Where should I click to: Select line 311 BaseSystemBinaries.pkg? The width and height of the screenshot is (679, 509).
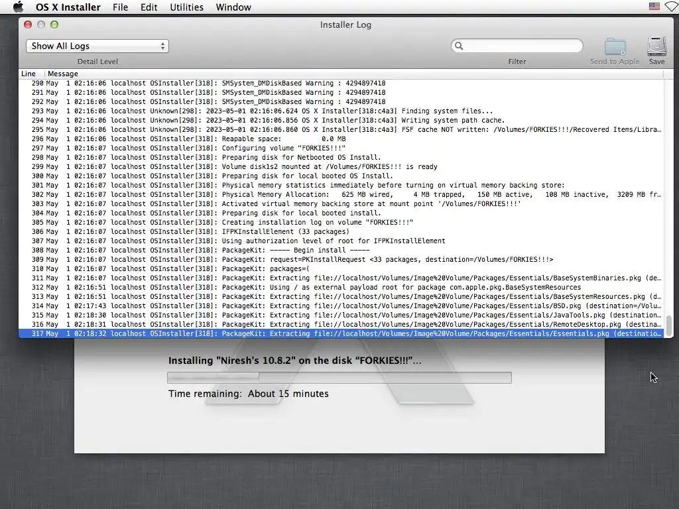341,278
